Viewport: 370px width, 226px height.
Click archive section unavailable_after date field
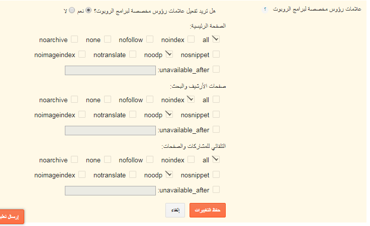[110, 130]
